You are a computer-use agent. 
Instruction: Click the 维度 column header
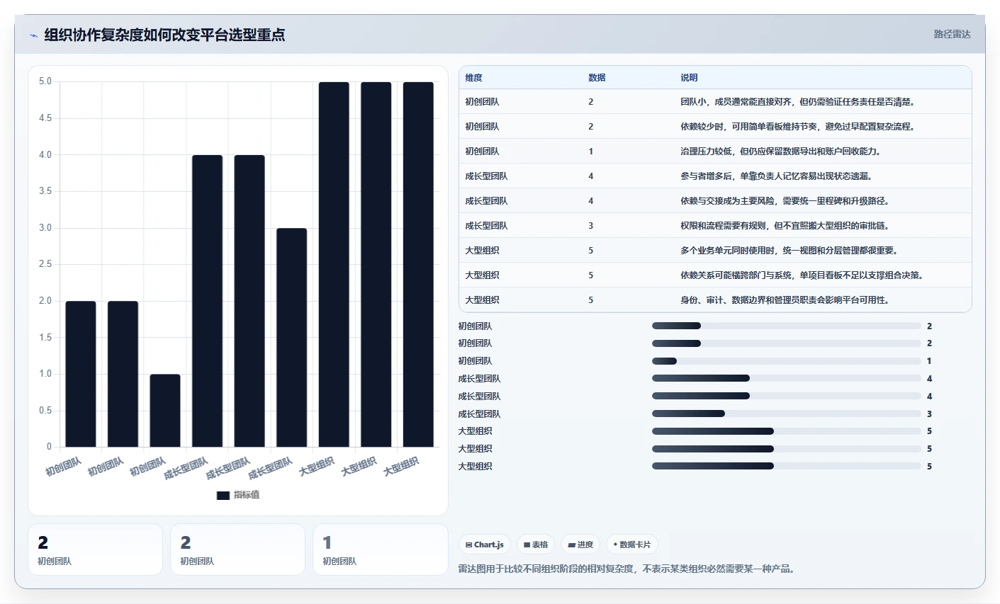tap(473, 78)
